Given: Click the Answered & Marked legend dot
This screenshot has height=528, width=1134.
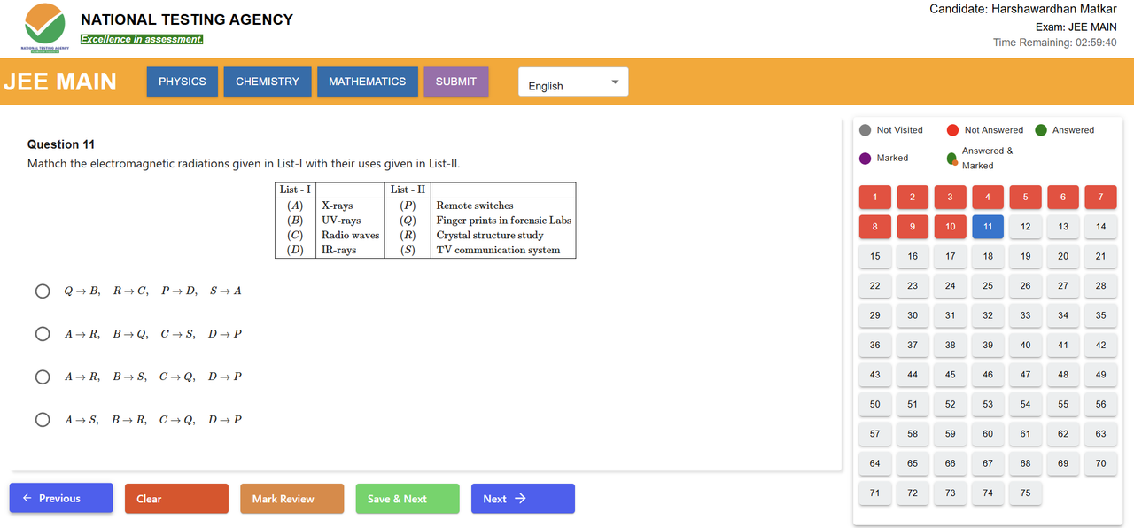Looking at the screenshot, I should coord(952,159).
